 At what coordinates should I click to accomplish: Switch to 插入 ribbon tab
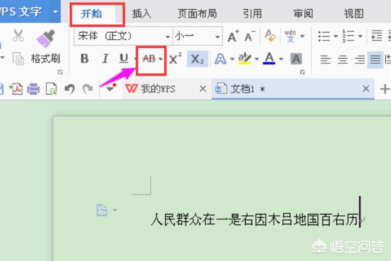pos(141,14)
